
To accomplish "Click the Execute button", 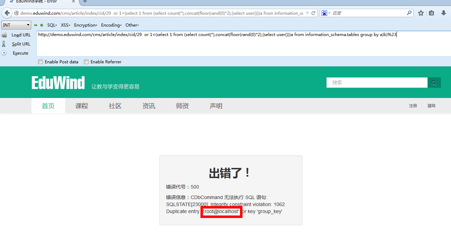I will 21,53.
